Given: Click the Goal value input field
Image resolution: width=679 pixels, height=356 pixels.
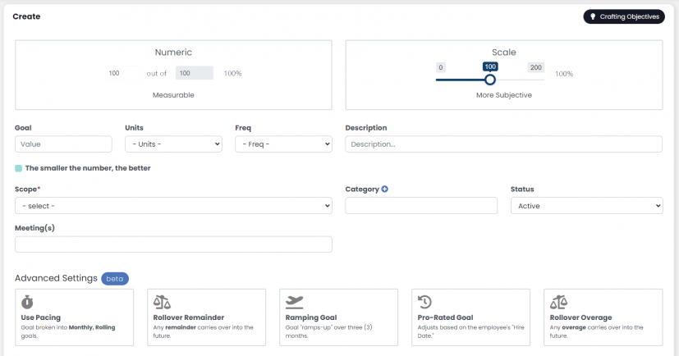Looking at the screenshot, I should tap(63, 144).
